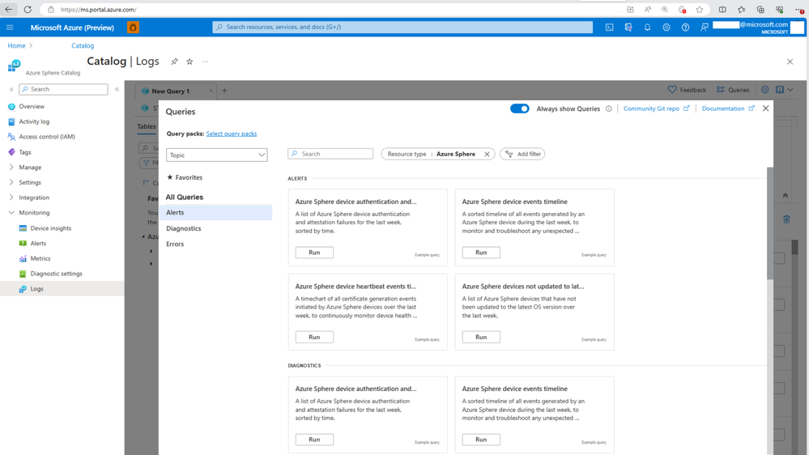
Task: Pin the Catalog Logs blade
Action: coord(174,62)
